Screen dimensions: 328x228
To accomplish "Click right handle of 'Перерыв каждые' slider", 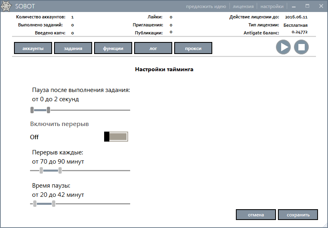I will pos(60,170).
